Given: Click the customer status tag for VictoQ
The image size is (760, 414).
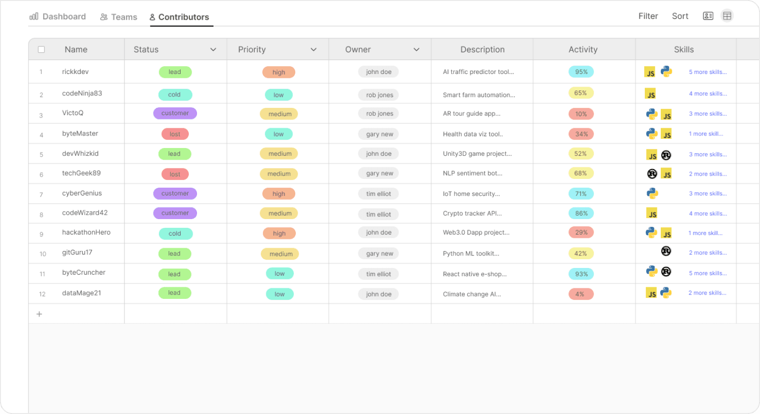Looking at the screenshot, I should [x=175, y=113].
